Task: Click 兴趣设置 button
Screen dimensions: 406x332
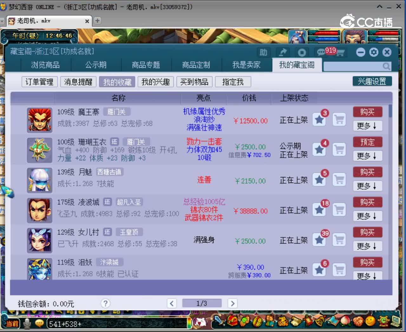Action: [372, 81]
